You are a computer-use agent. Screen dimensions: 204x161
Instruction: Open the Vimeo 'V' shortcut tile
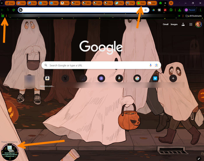click(155, 78)
